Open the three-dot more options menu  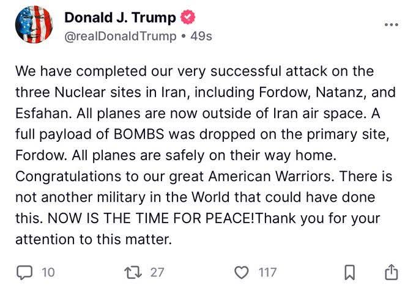point(390,24)
